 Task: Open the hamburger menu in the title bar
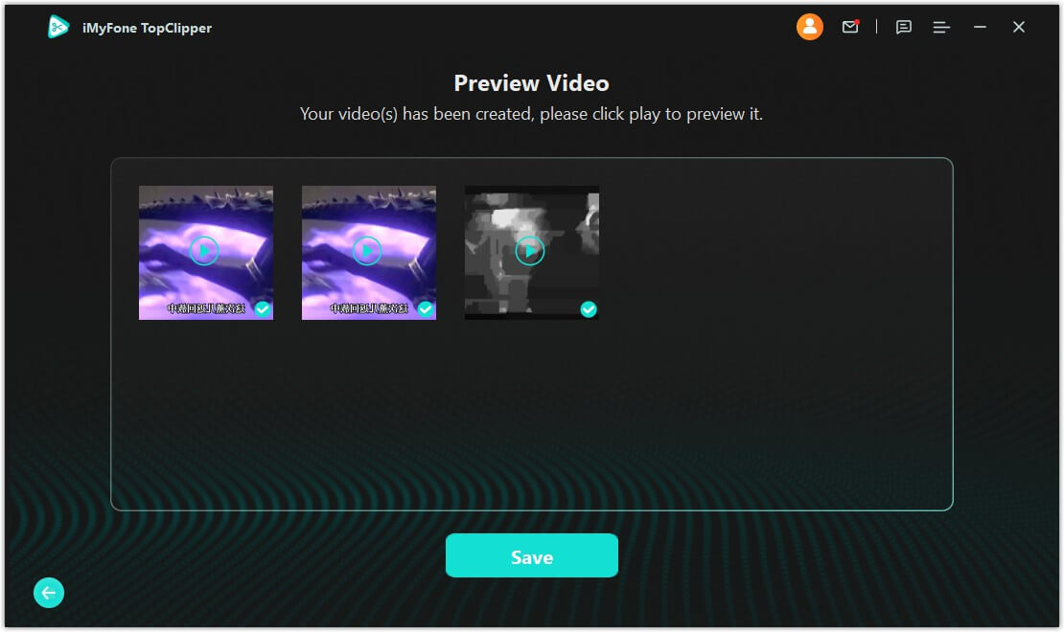941,27
